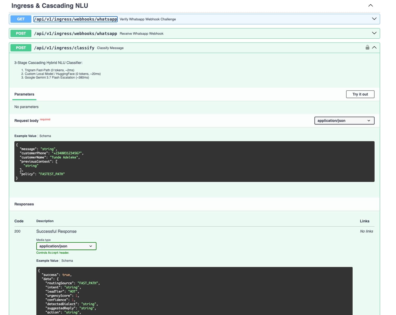Expand the GET whatsapp webhook endpoint chevron
Viewport: 396px width, 315px height.
[x=374, y=19]
